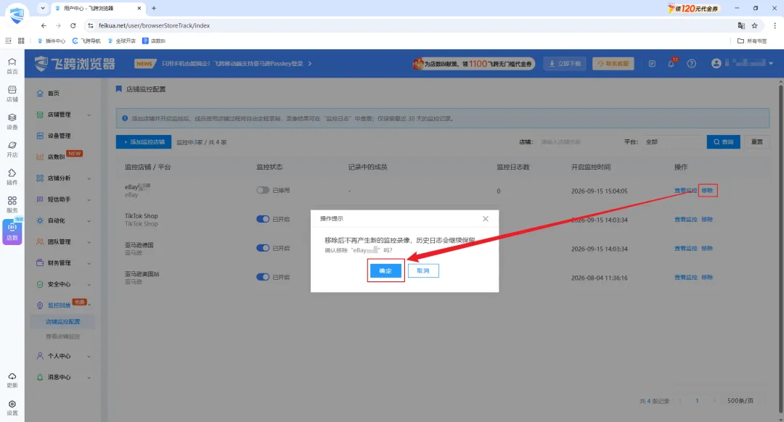Open the document list icon in header
Viewport: 784px width, 422px height.
[652, 63]
